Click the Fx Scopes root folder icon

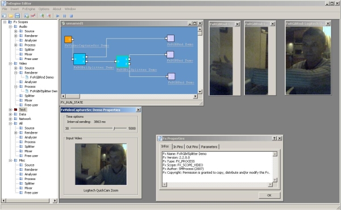pos(10,22)
